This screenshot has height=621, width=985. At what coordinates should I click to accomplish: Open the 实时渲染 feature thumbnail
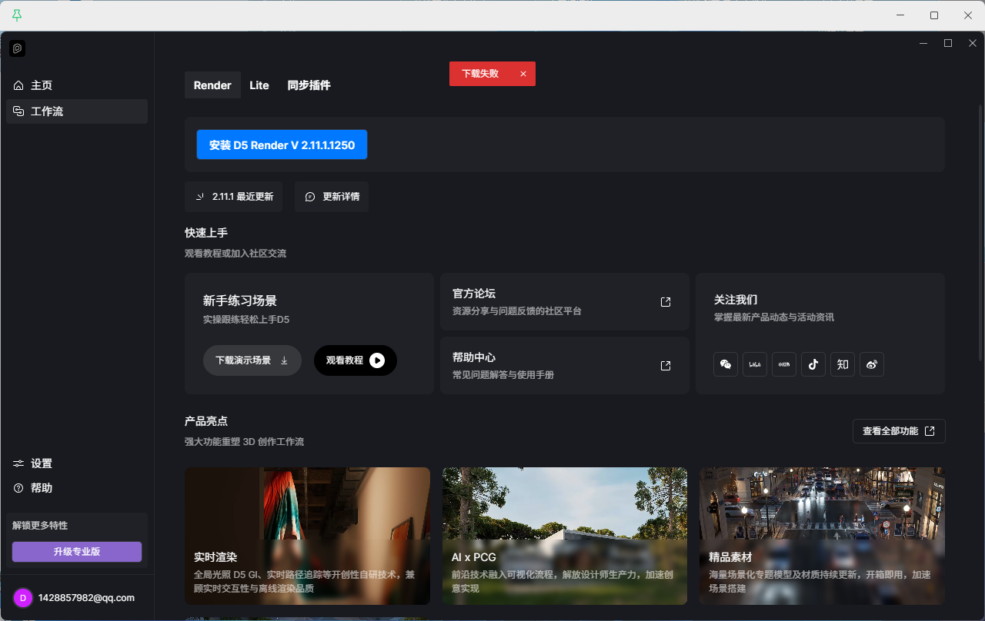point(307,535)
